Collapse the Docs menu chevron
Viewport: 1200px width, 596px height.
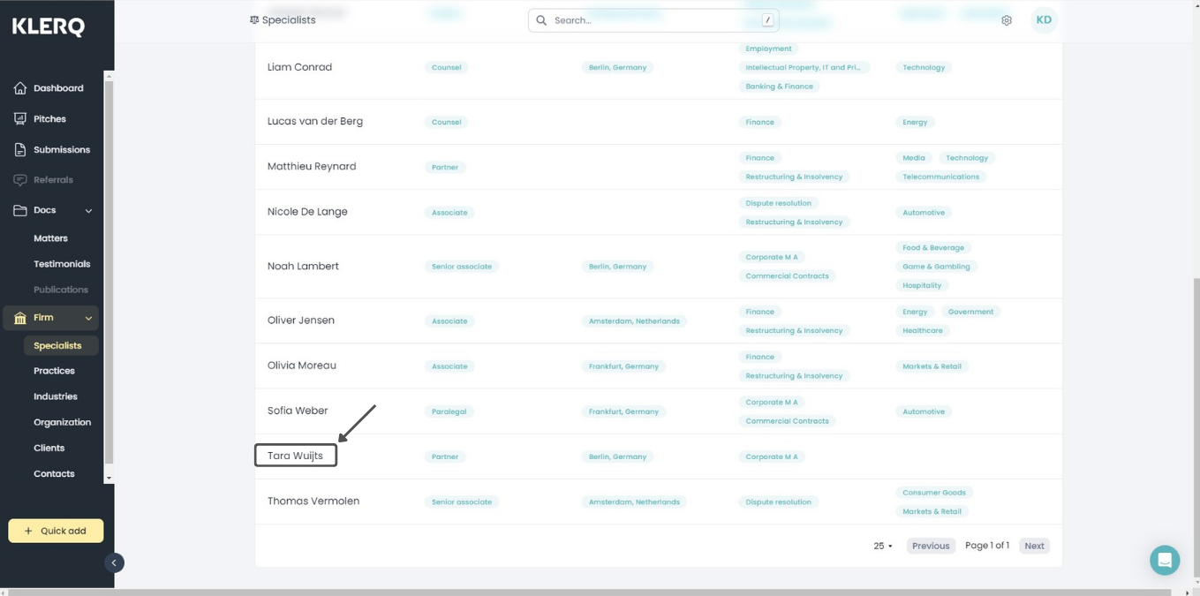[x=88, y=211]
